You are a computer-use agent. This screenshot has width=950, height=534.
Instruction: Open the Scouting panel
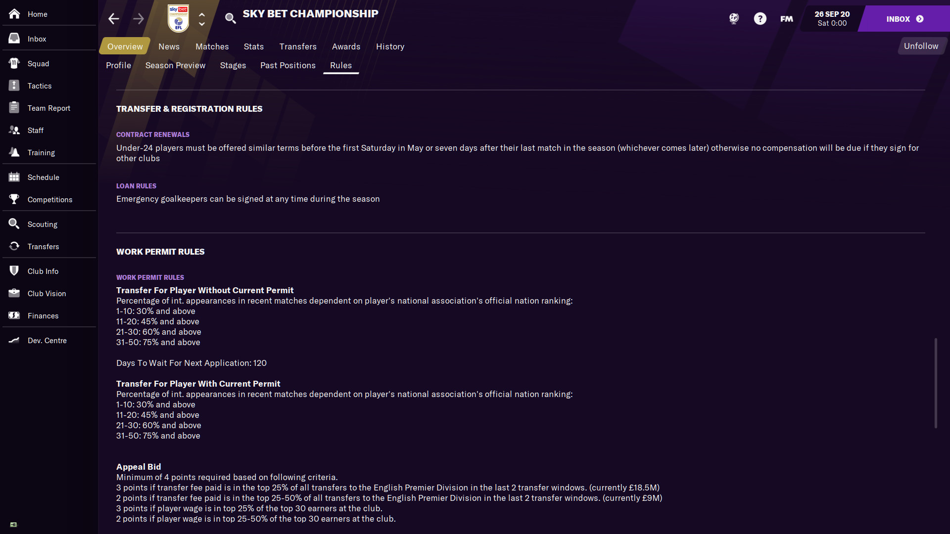(42, 223)
